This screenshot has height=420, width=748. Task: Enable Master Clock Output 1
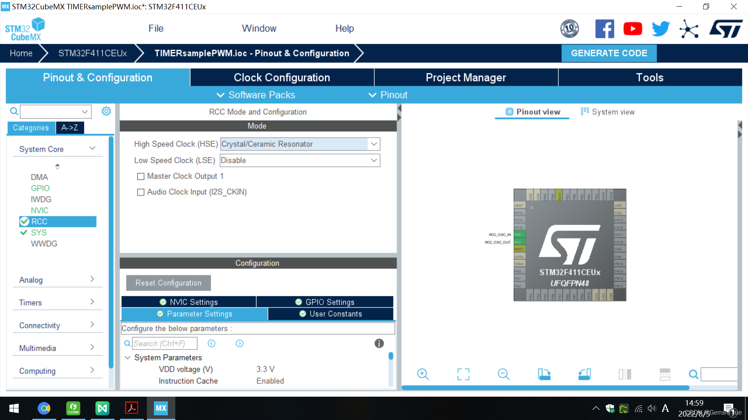click(141, 177)
